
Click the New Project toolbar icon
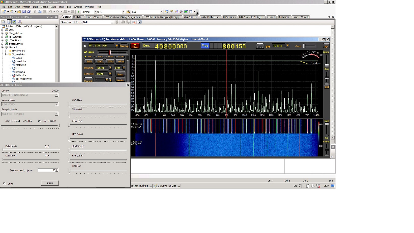coord(4,12)
